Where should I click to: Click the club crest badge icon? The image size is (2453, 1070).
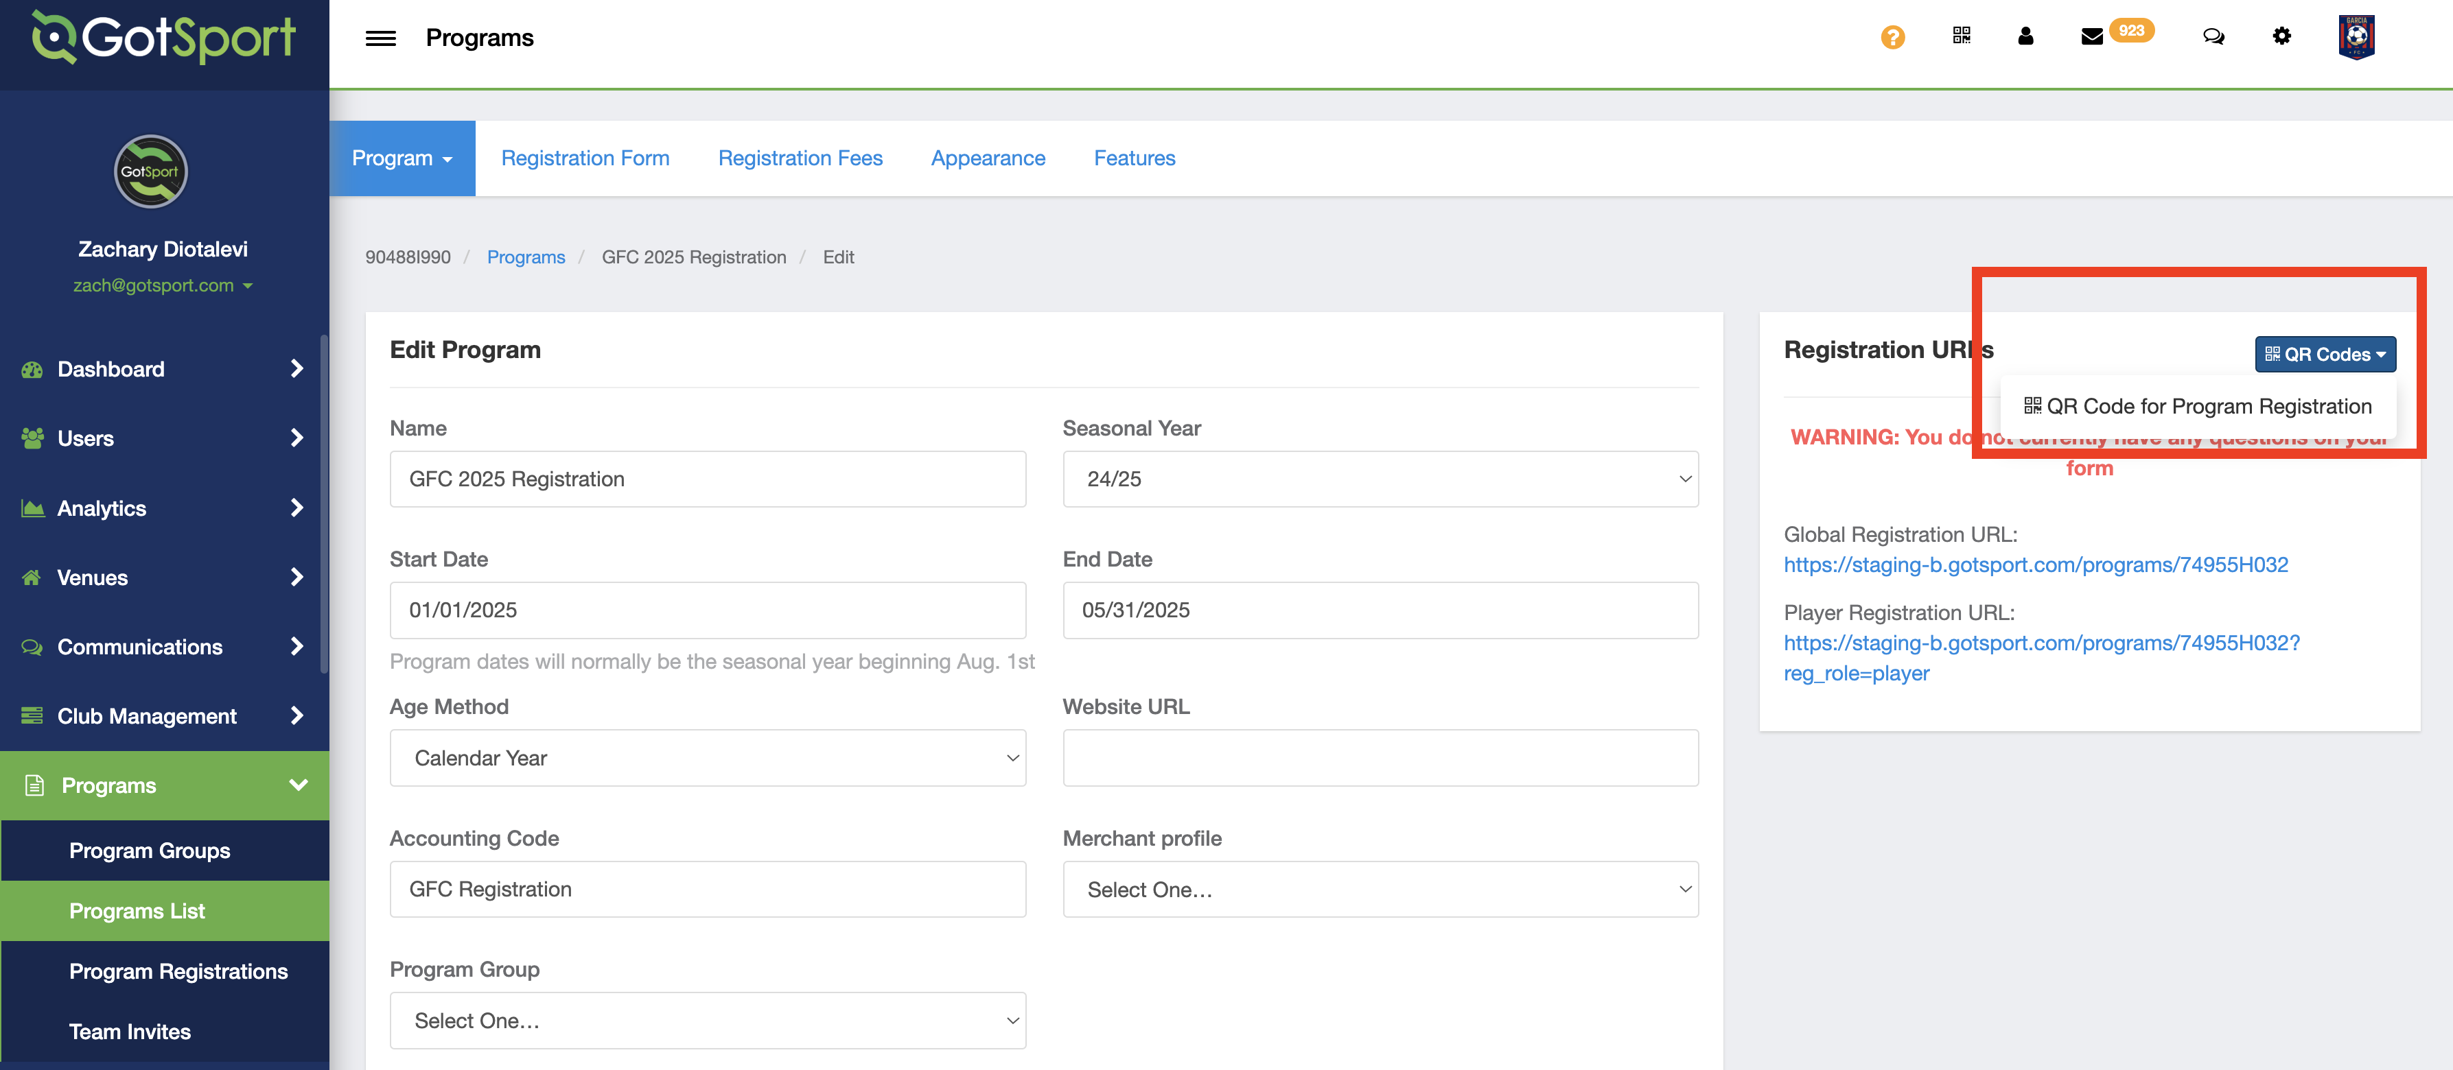[x=2356, y=37]
